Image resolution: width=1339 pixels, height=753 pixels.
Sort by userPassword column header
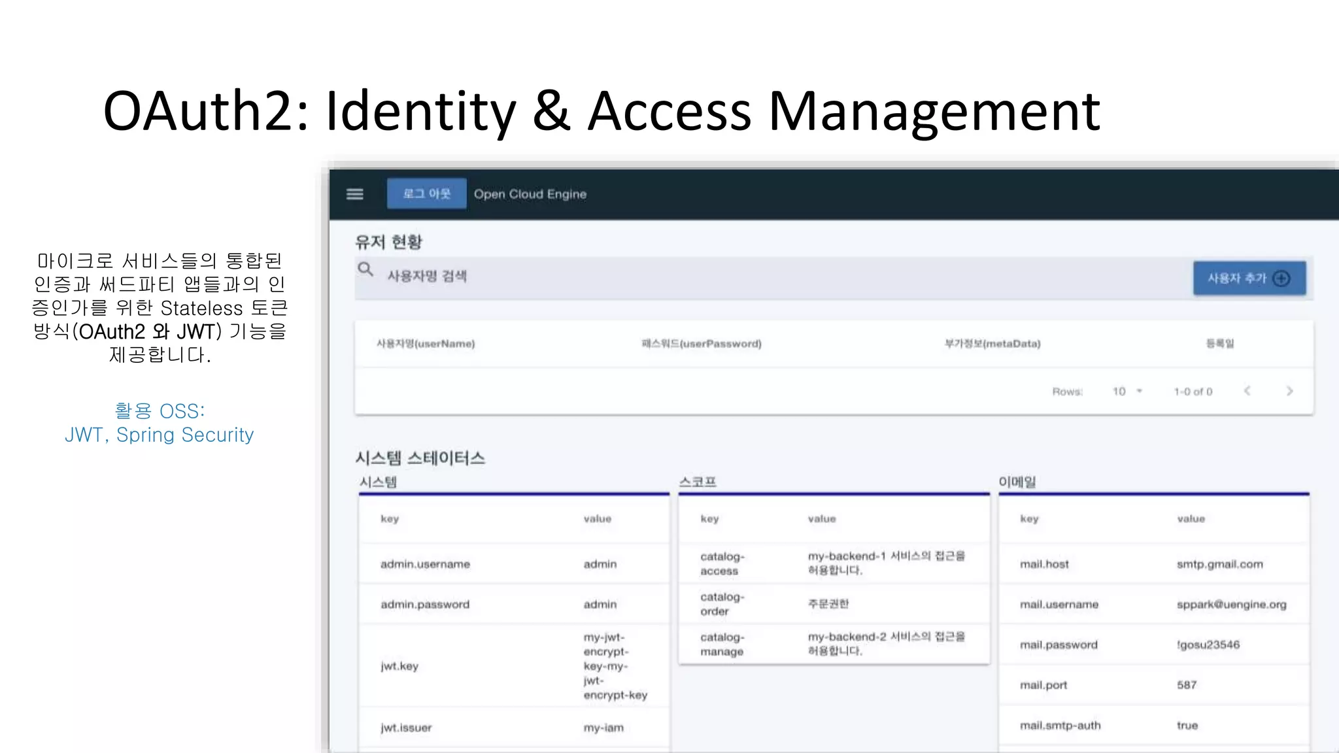[701, 344]
